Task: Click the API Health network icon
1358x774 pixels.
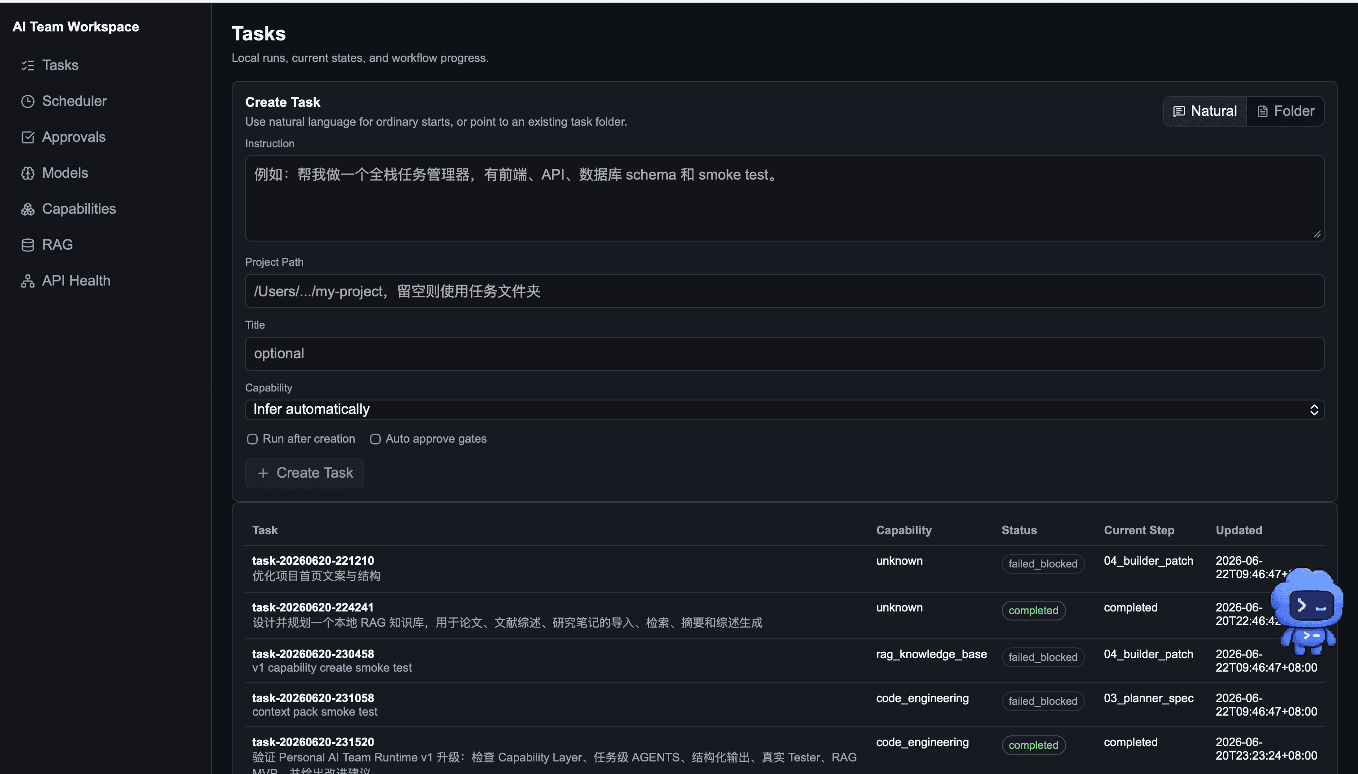Action: (28, 281)
